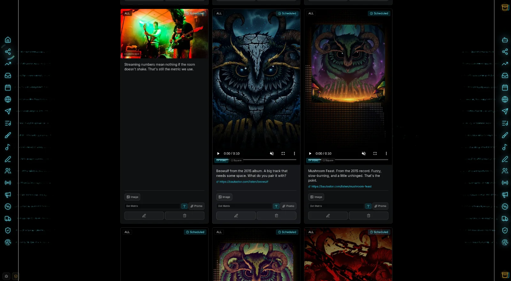Edit the Streaming numbers post
This screenshot has width=511, height=281.
coord(144,216)
